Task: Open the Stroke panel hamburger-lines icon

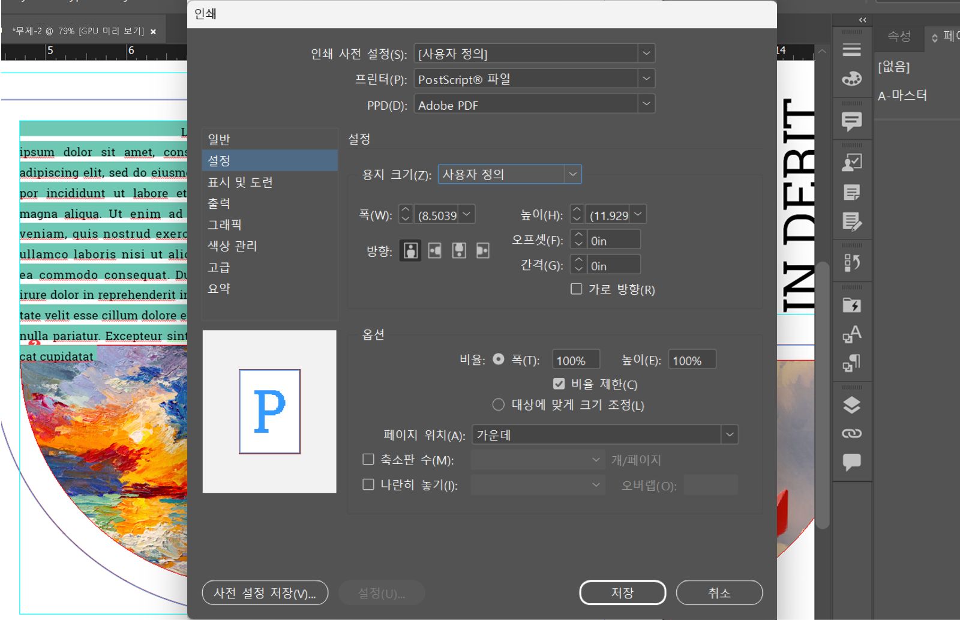Action: click(x=851, y=49)
